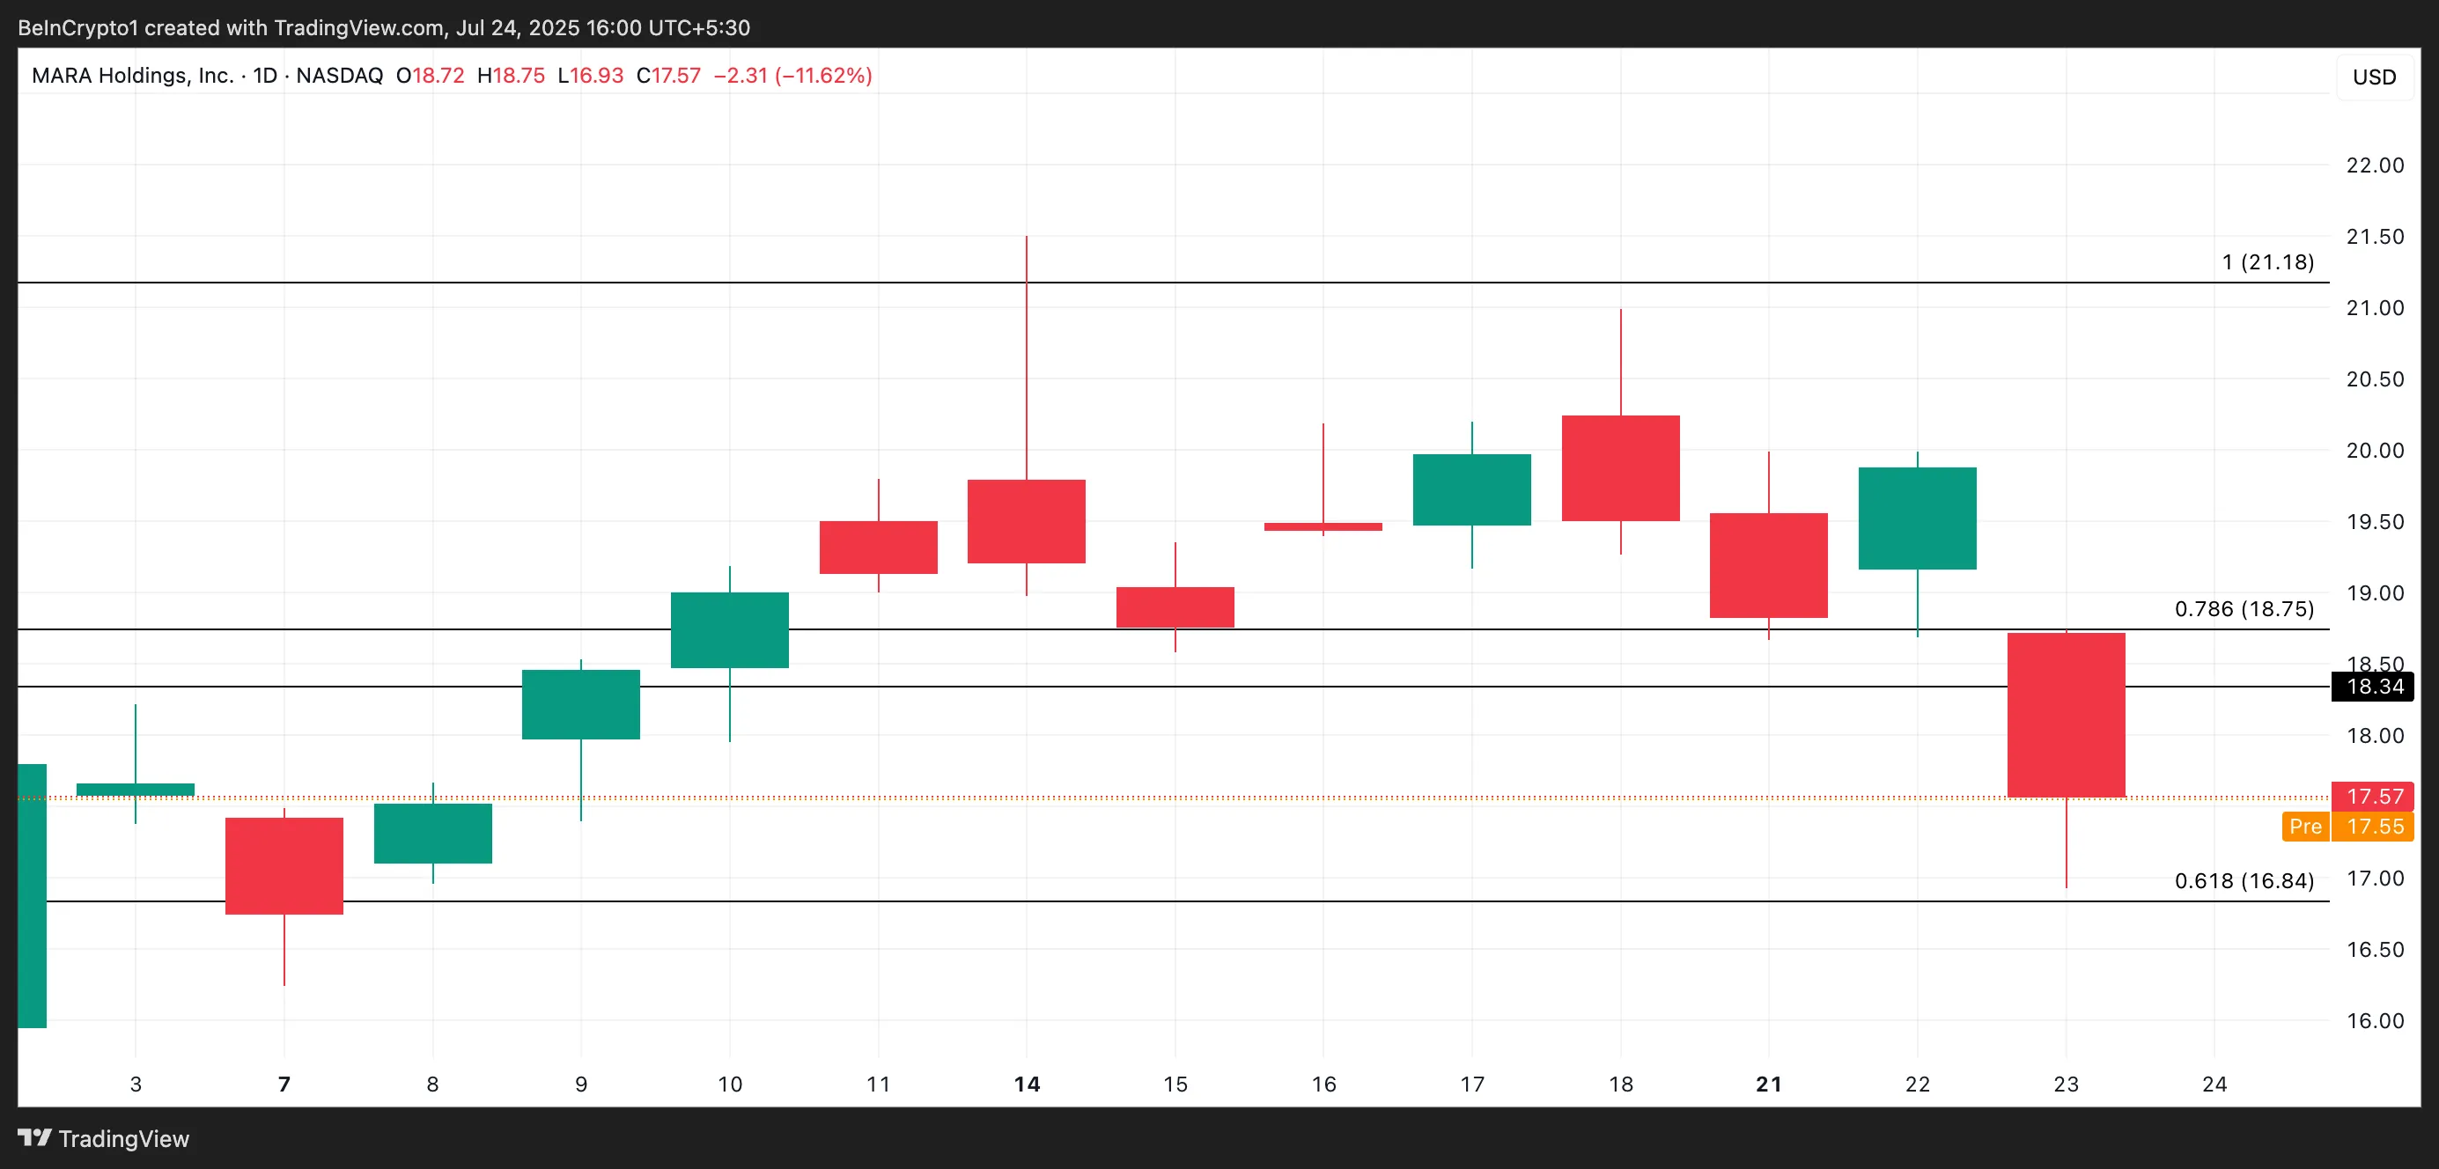
Task: Click the high value H18.75
Action: 512,76
